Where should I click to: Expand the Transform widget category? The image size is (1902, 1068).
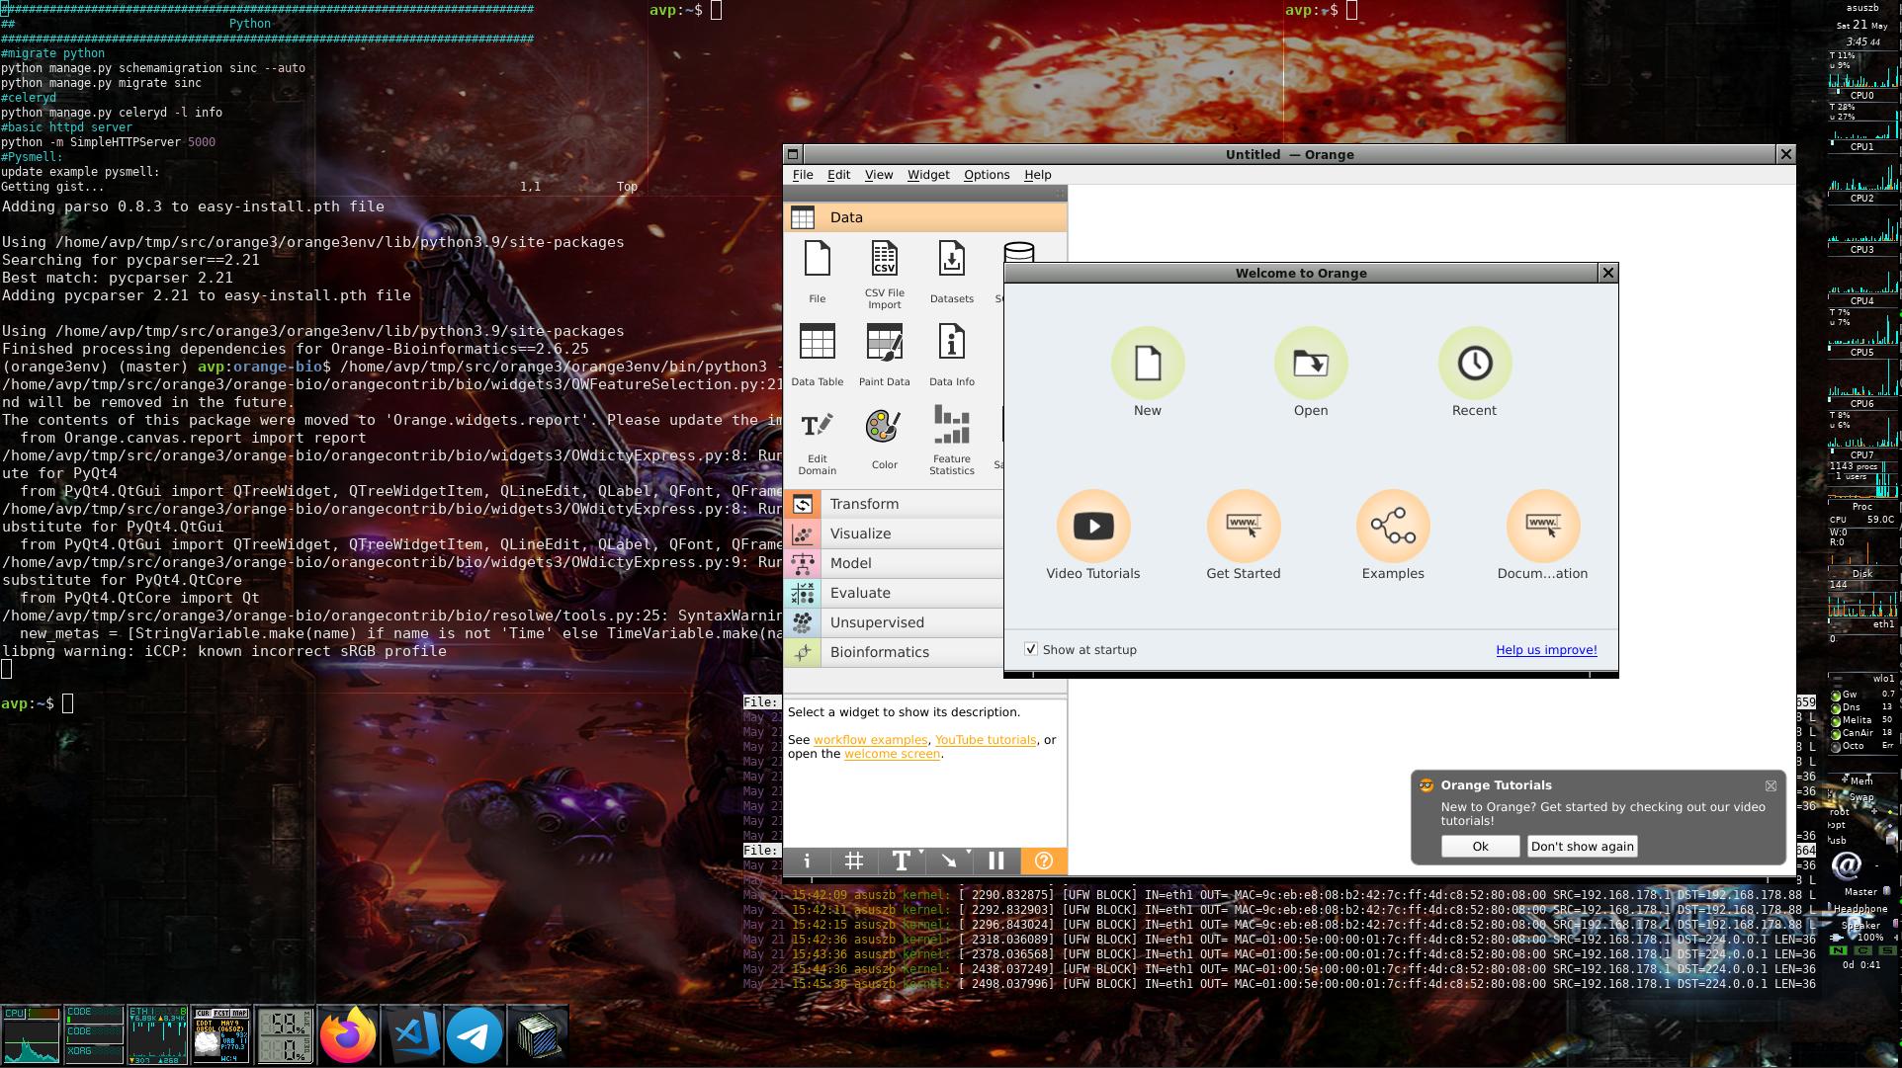click(864, 504)
